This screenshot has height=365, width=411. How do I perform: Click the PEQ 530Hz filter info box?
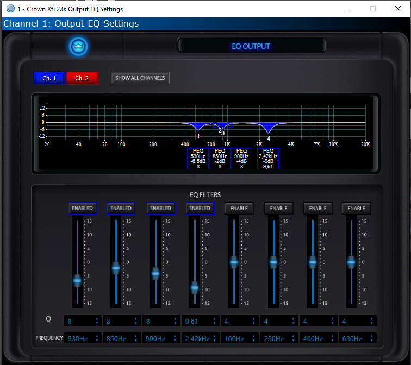pyautogui.click(x=198, y=159)
